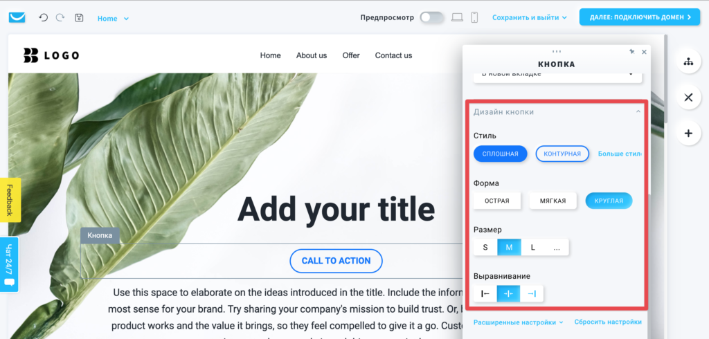Close the Кнопка settings panel
The image size is (709, 339).
[x=644, y=52]
